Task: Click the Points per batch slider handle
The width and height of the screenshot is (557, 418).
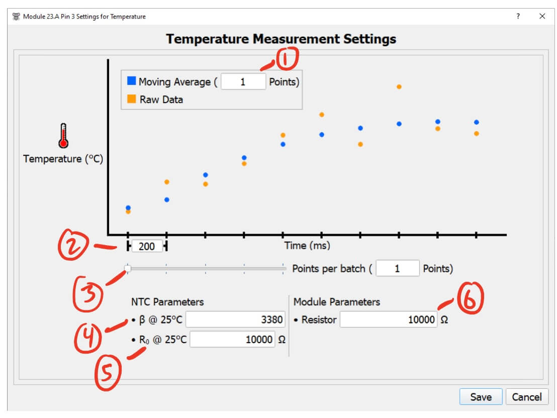Action: 128,268
